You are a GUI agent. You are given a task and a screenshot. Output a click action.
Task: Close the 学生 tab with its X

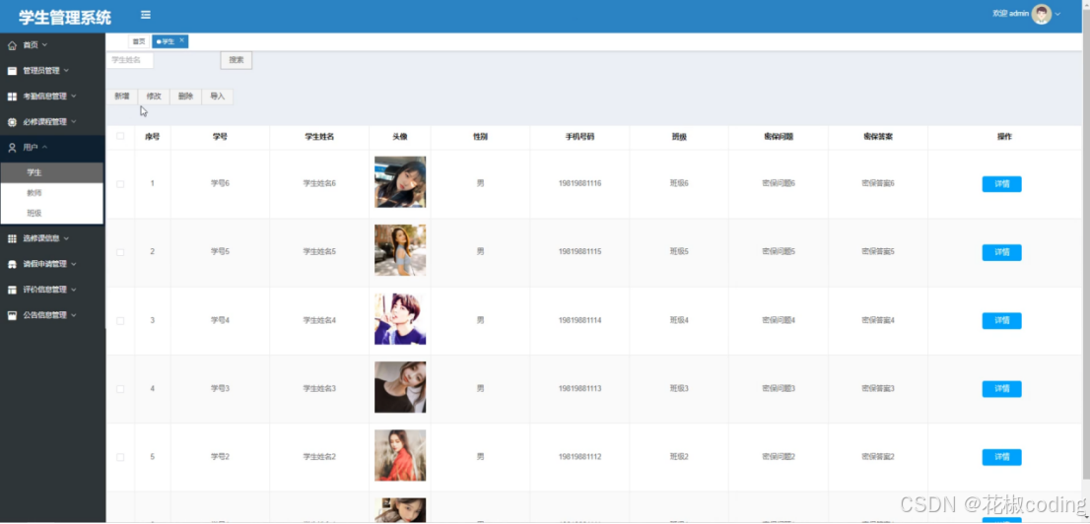[x=182, y=40]
